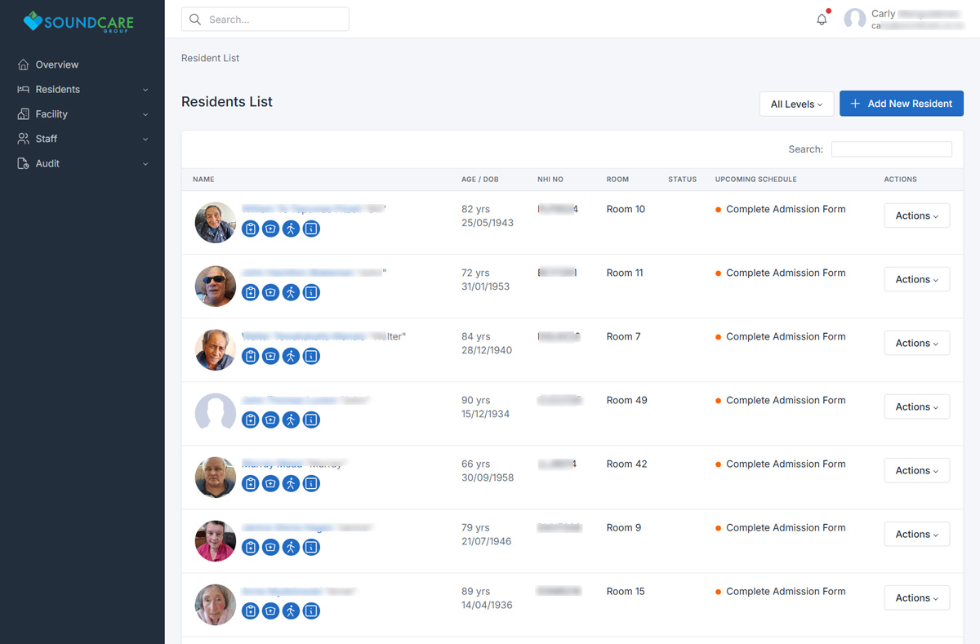Open the Actions dropdown for Room 42
This screenshot has height=644, width=980.
point(916,470)
